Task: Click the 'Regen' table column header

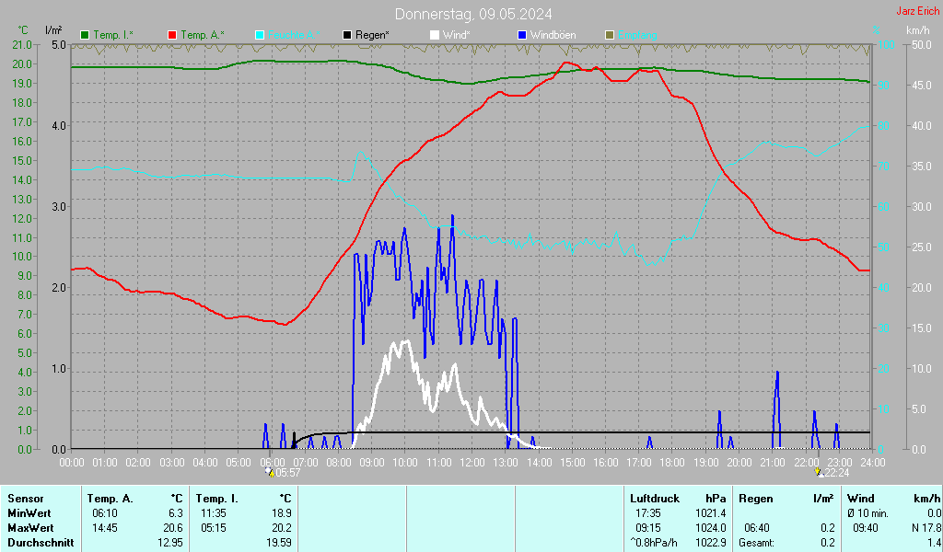Action: (x=755, y=499)
